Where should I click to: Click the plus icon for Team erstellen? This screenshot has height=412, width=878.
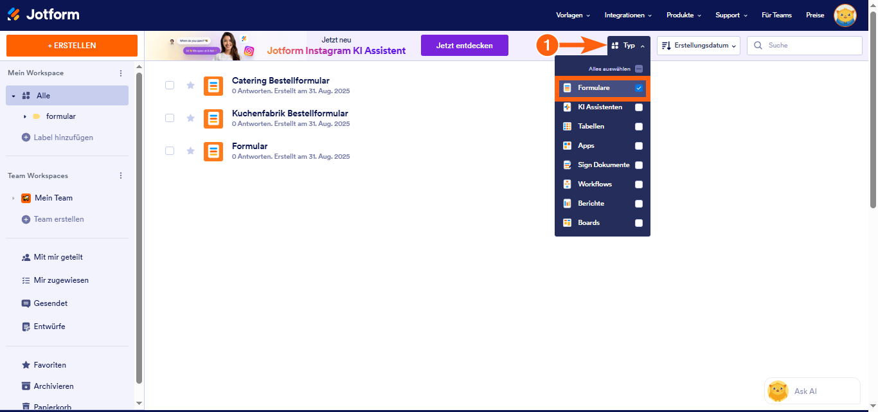tap(26, 219)
